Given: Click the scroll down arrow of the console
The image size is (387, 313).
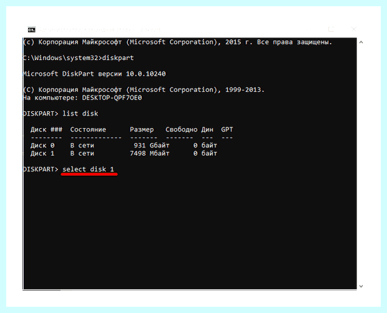Looking at the screenshot, I should (x=361, y=286).
